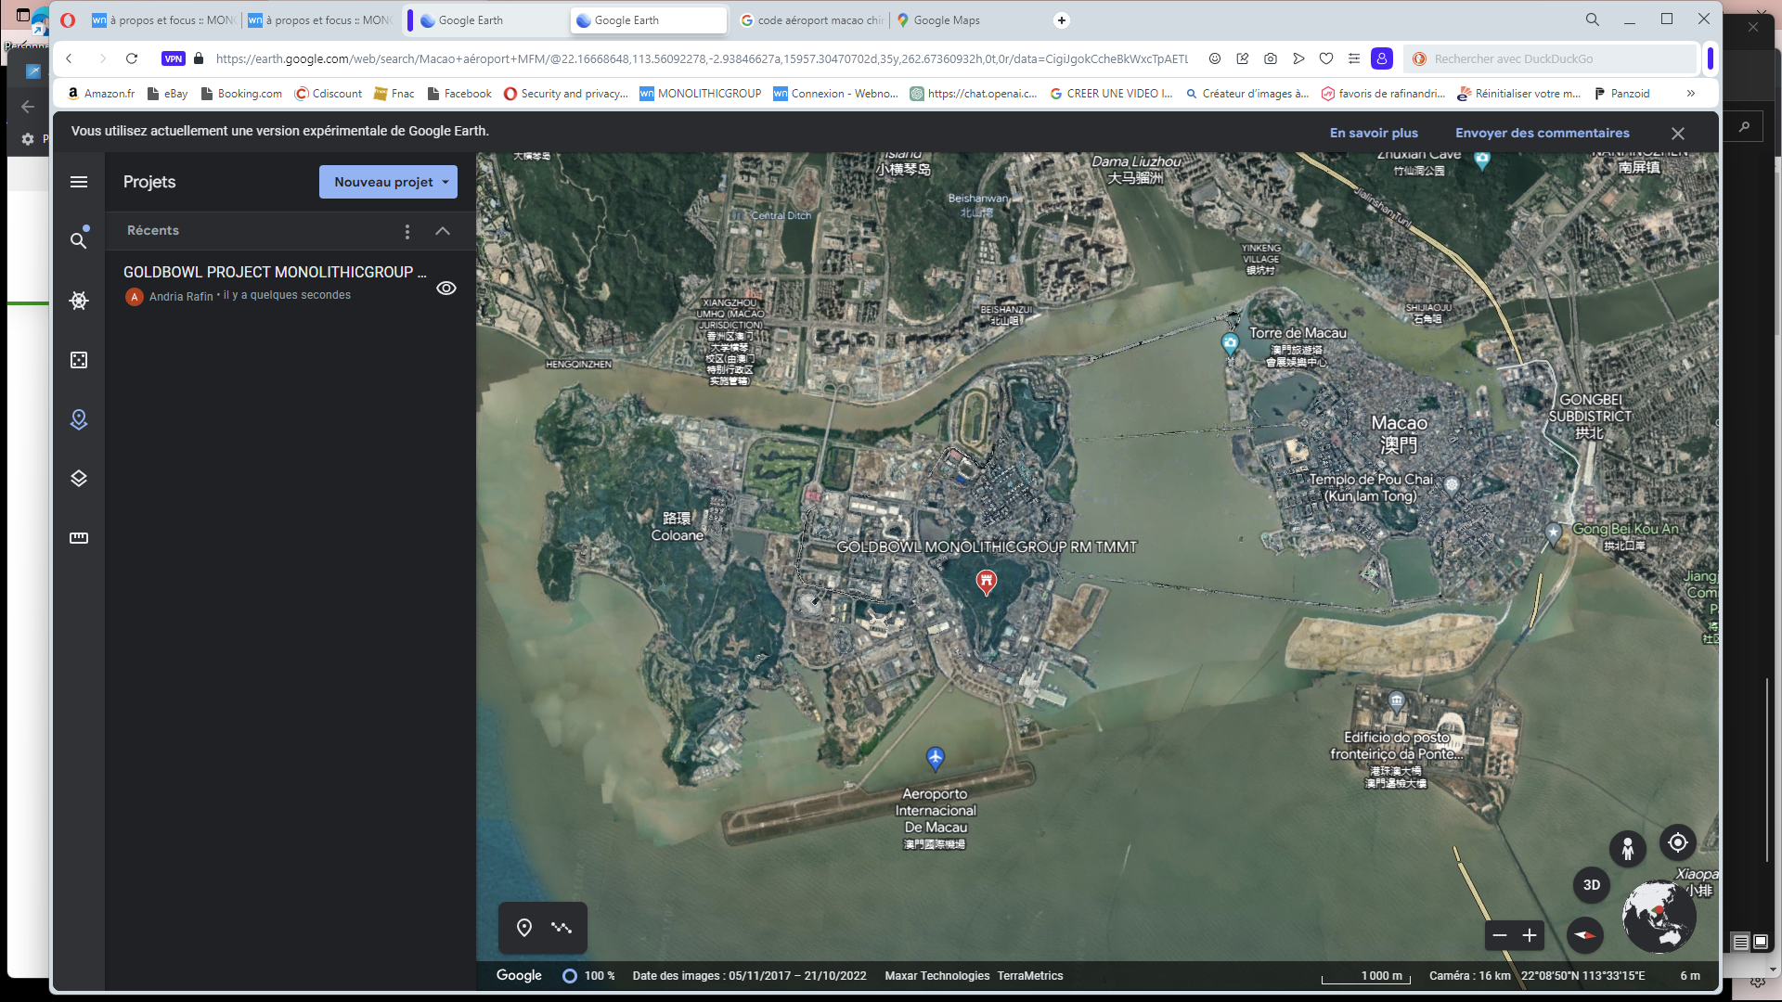This screenshot has height=1002, width=1782.
Task: Click the address bar URL
Action: (x=702, y=58)
